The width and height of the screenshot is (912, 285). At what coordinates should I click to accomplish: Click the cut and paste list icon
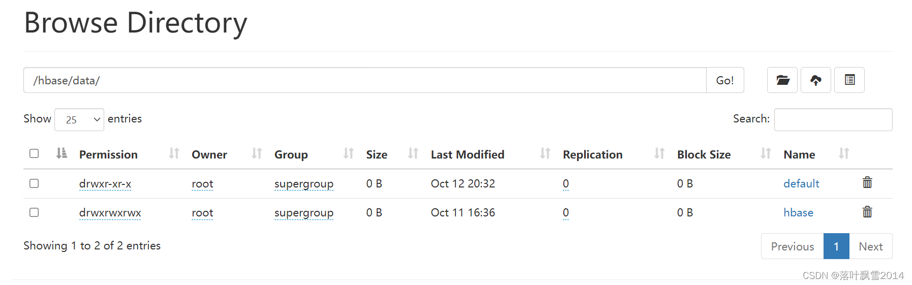click(849, 80)
